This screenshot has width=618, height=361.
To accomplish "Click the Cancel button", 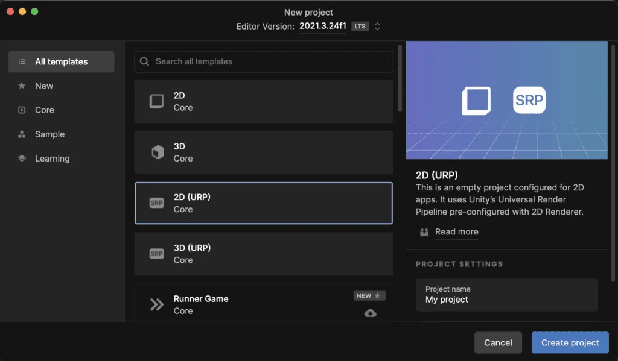I will 498,342.
